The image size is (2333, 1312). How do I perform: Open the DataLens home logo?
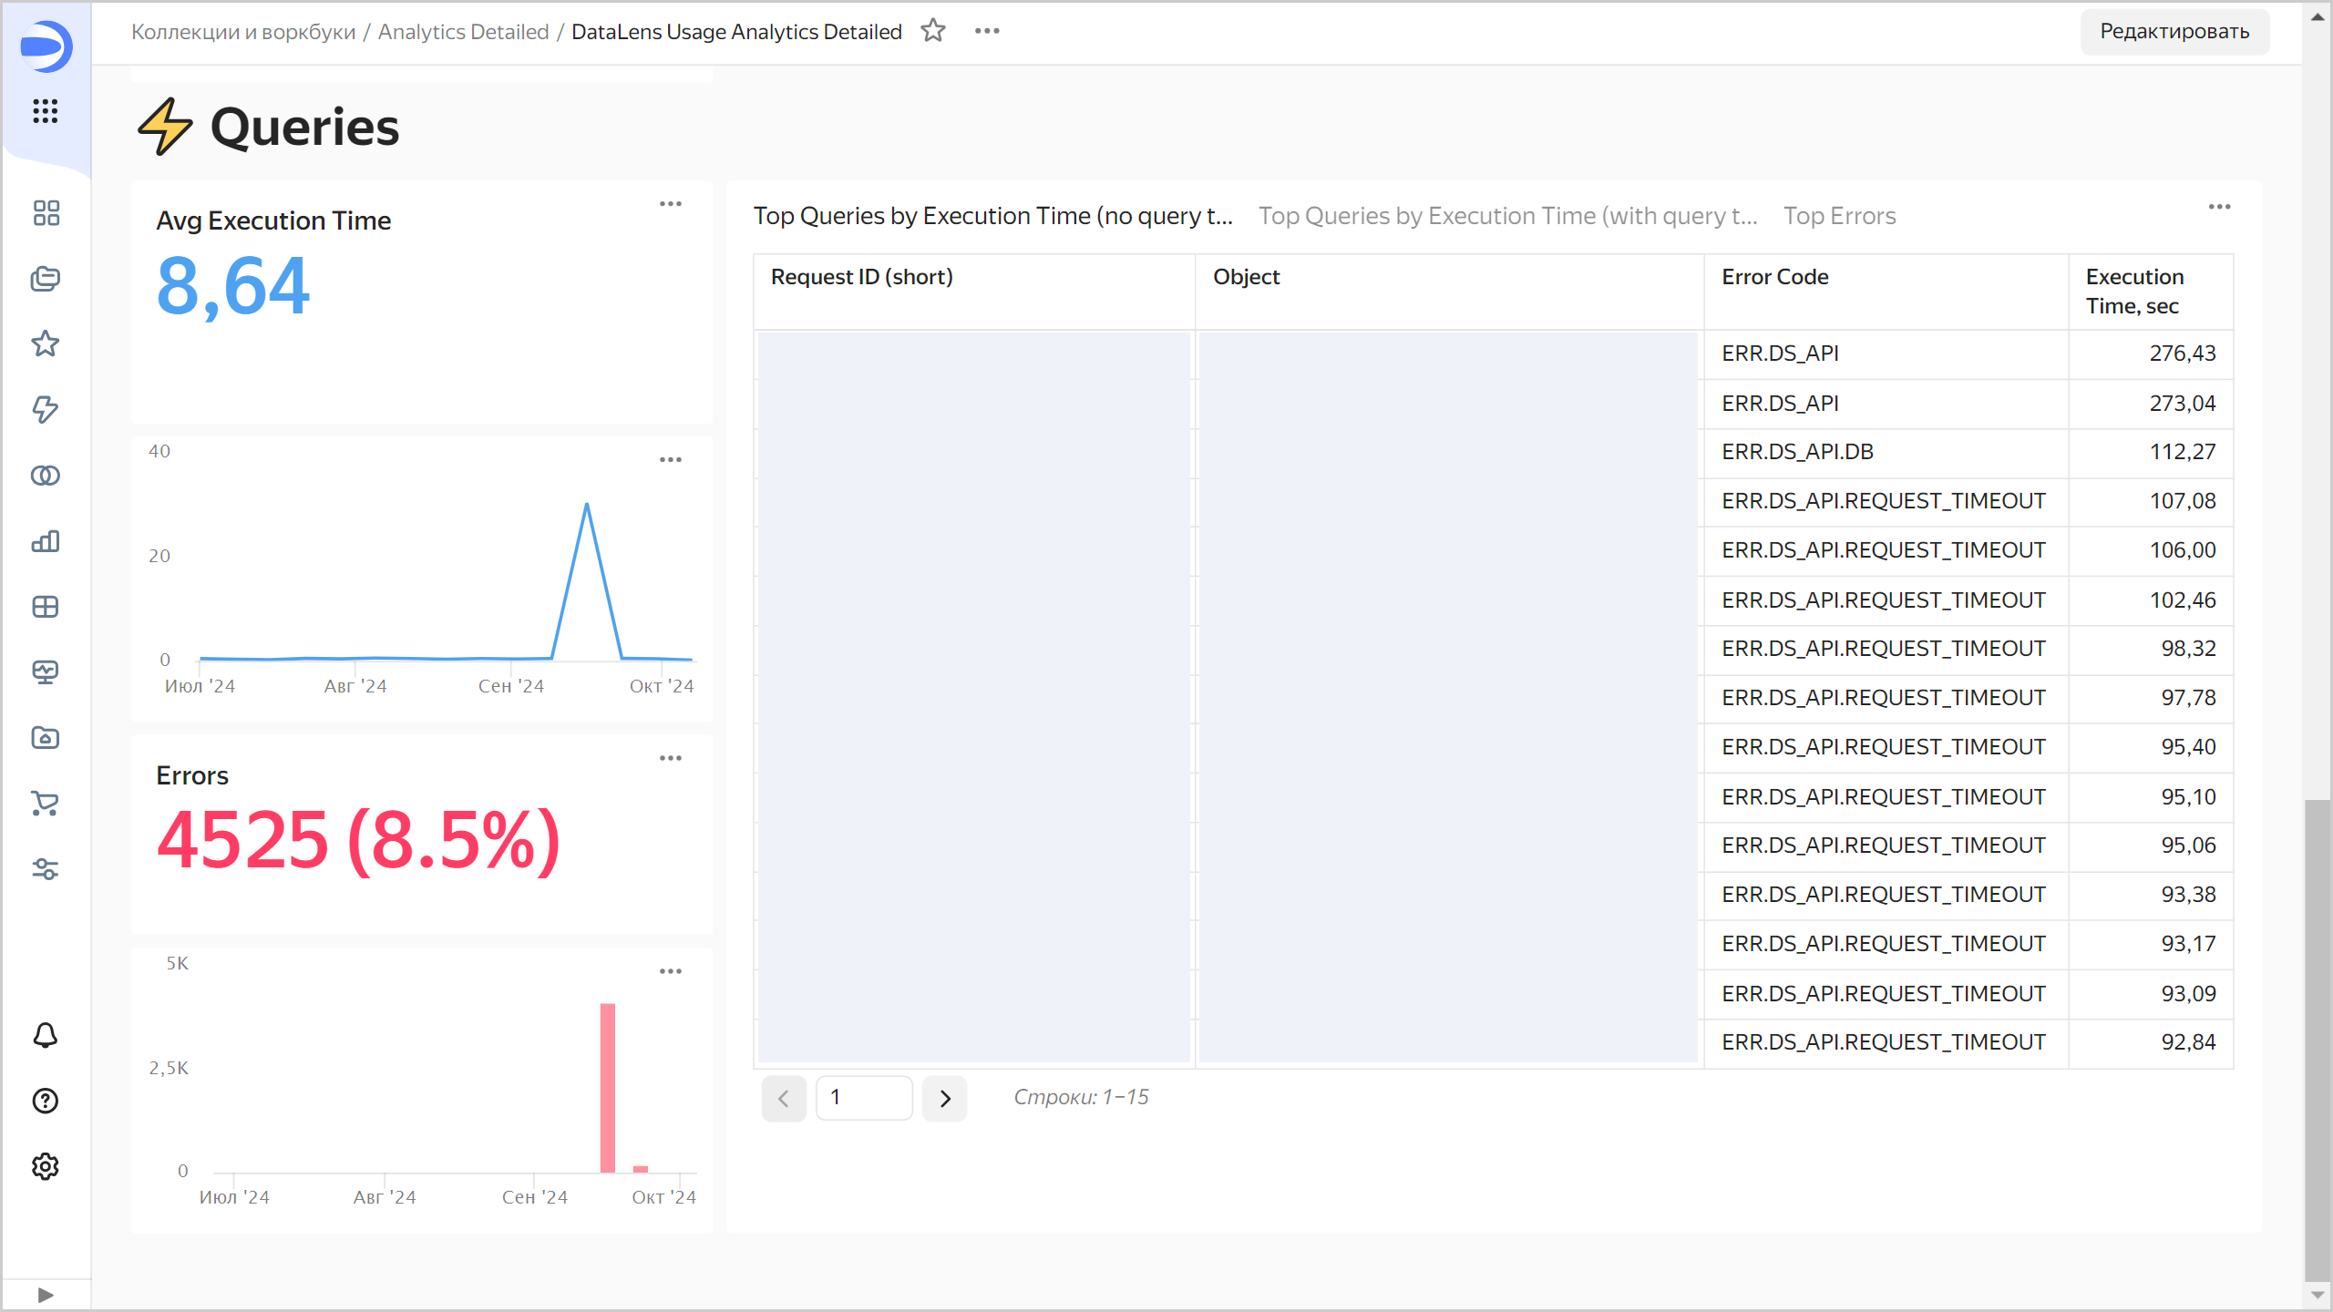(45, 47)
